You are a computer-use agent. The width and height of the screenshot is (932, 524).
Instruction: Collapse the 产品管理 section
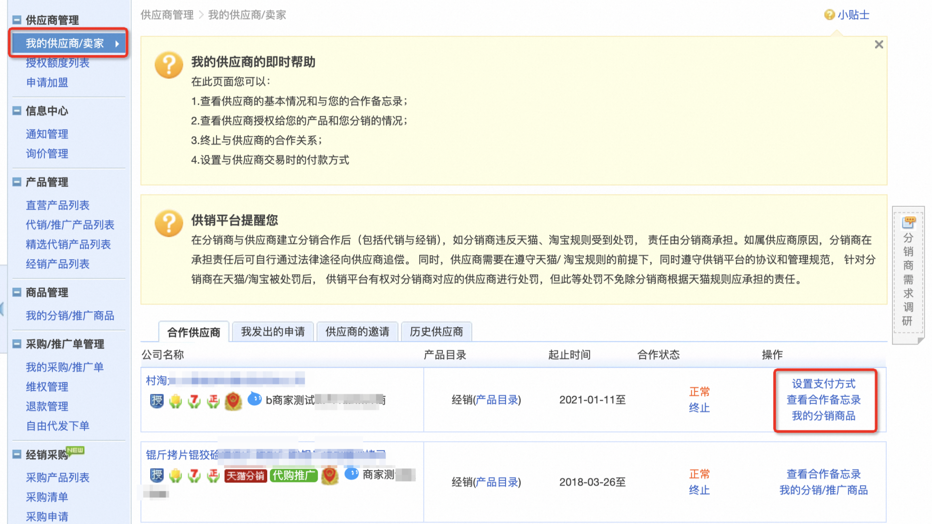click(17, 182)
